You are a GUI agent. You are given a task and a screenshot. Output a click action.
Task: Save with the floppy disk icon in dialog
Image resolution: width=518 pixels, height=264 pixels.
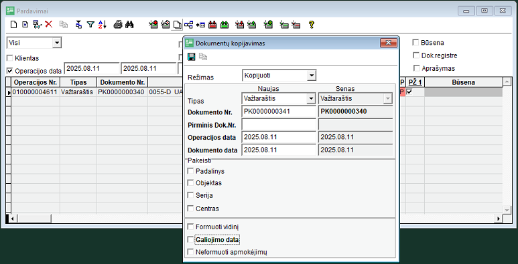191,57
